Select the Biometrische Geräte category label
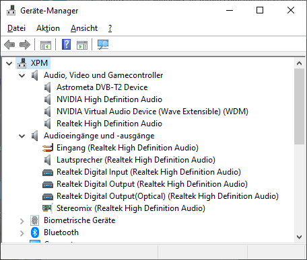The width and height of the screenshot is (307, 260). click(x=79, y=220)
